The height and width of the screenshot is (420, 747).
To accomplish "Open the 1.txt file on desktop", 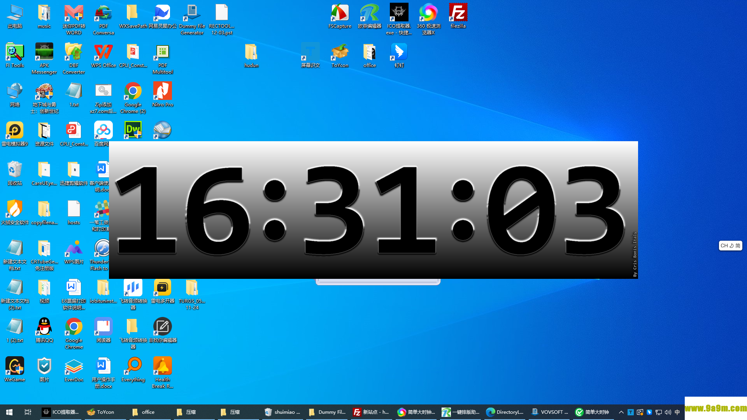I will click(x=74, y=95).
